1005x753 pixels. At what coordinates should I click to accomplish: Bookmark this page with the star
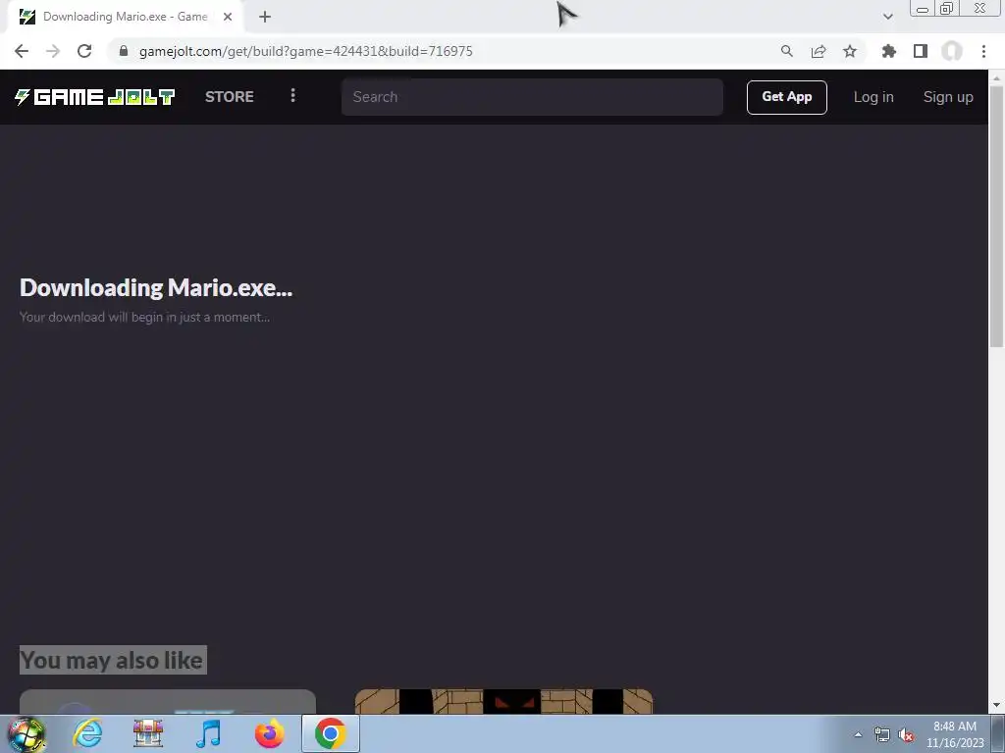[850, 51]
